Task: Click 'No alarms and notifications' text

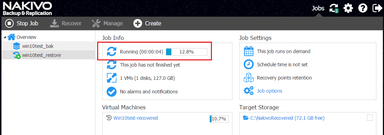Action: click(149, 92)
